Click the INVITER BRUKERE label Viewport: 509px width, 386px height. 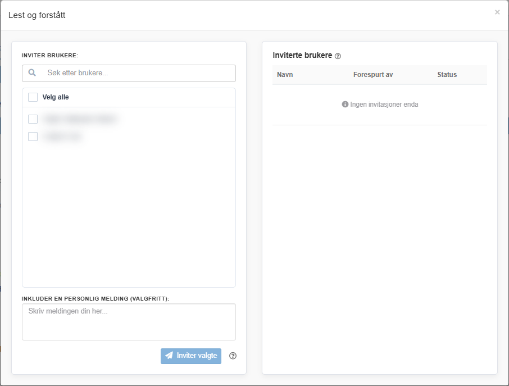coord(50,56)
